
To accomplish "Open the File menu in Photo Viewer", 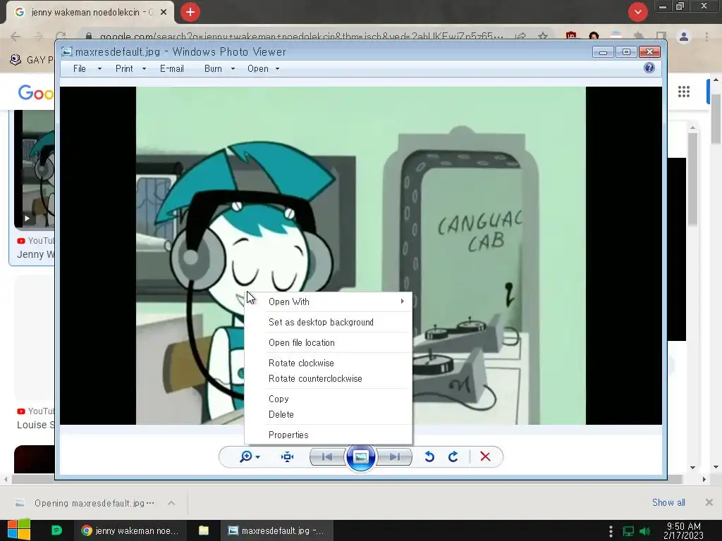I will coord(79,68).
